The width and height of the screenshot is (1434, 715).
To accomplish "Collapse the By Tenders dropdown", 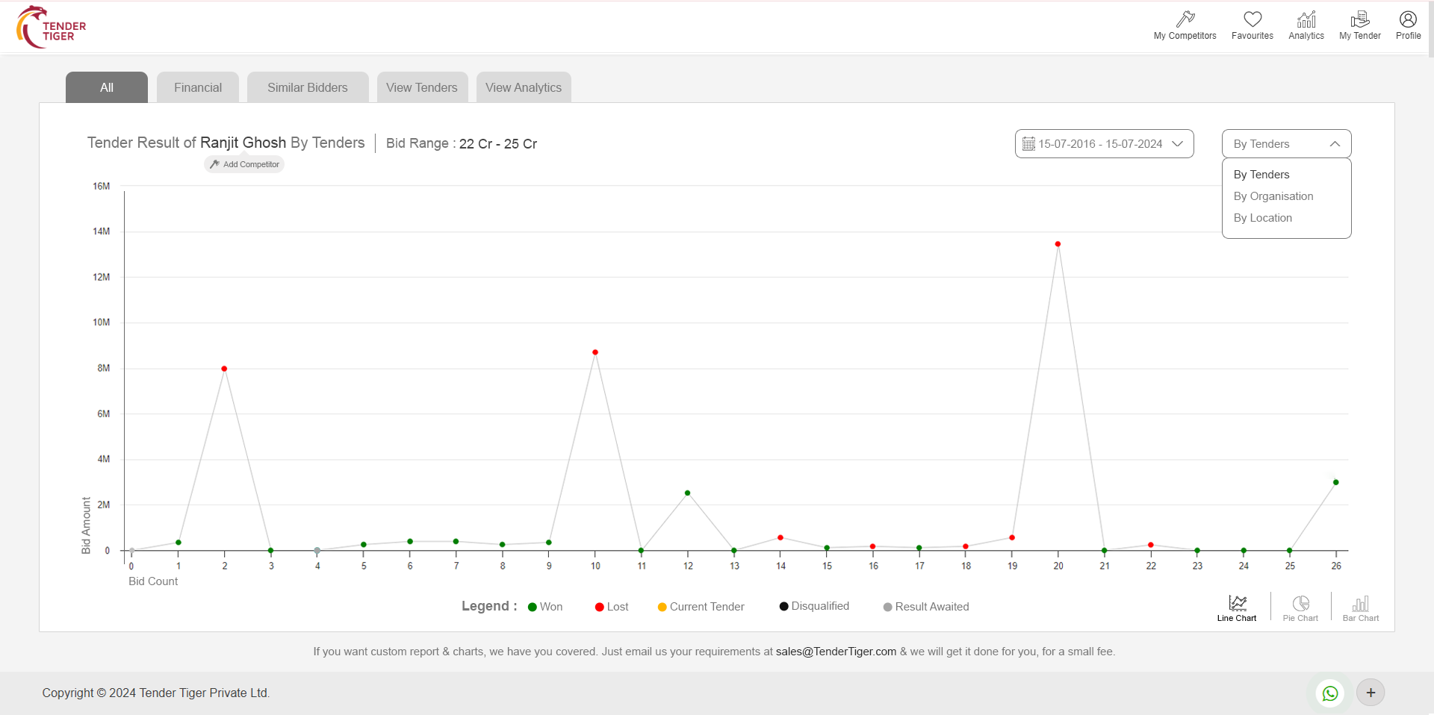I will pyautogui.click(x=1286, y=144).
